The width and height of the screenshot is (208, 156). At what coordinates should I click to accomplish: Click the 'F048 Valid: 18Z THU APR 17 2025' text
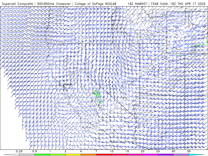pos(178,4)
